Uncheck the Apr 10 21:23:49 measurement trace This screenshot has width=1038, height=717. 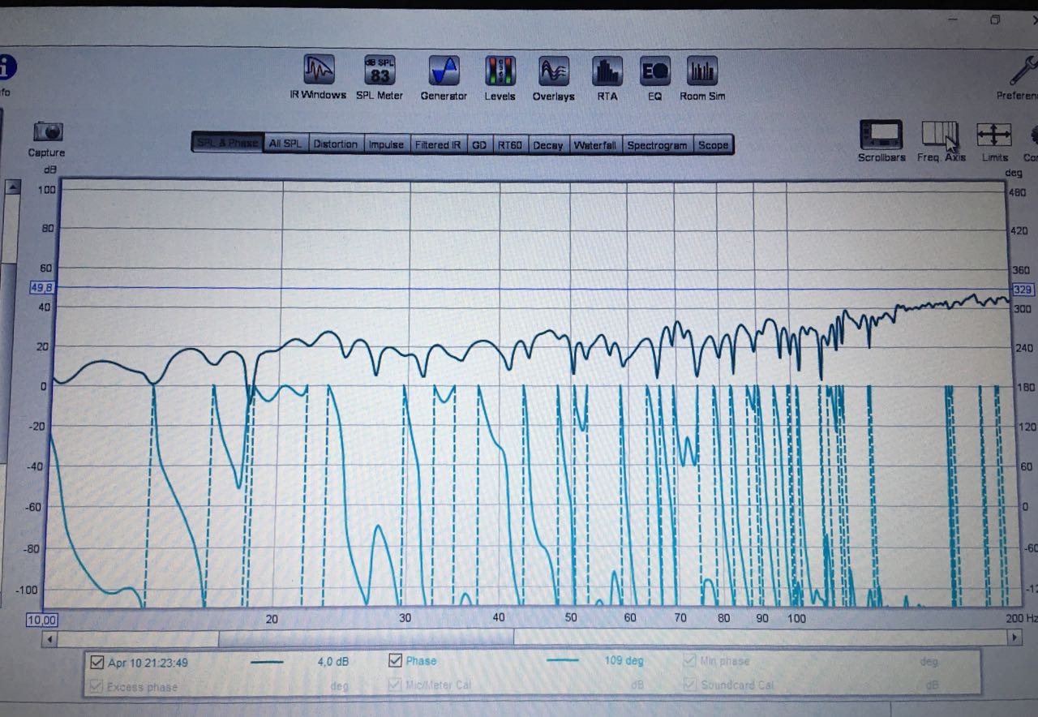tap(97, 663)
